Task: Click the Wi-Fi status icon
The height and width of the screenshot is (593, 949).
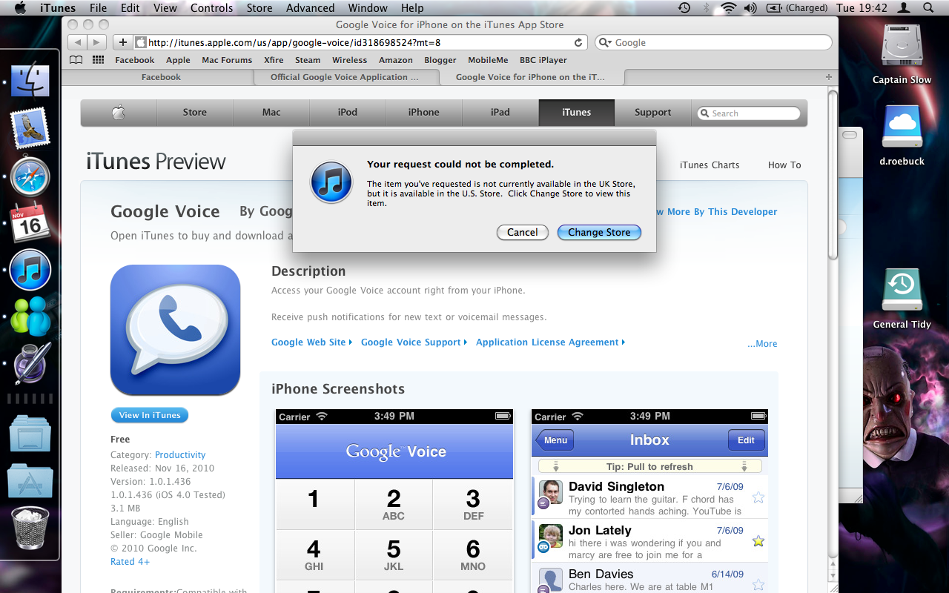Action: (728, 8)
